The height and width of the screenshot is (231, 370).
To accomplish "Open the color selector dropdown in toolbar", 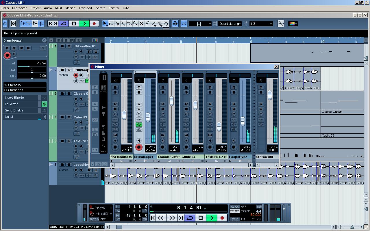I will (x=293, y=24).
